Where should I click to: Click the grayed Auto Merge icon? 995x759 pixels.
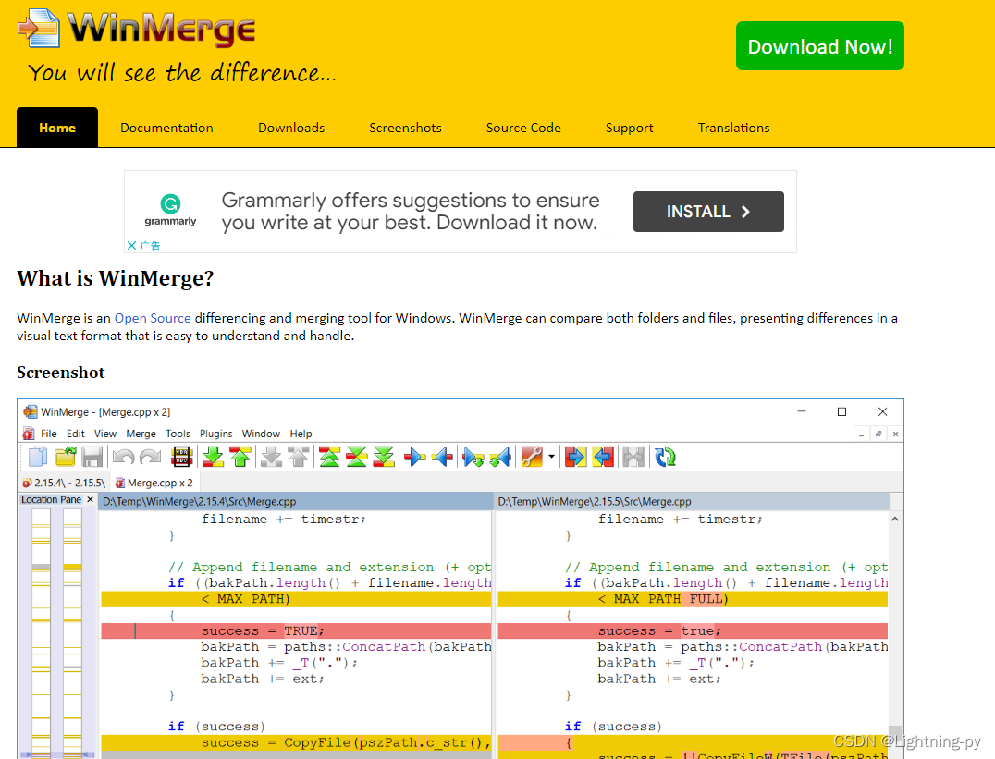(633, 457)
